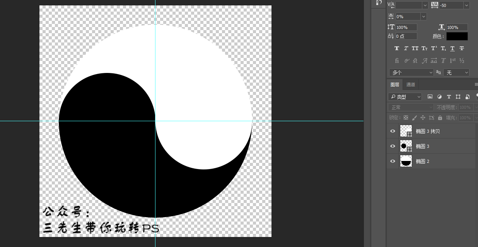Select layer name 椭圆 3 拷贝
This screenshot has width=478, height=247.
point(428,131)
